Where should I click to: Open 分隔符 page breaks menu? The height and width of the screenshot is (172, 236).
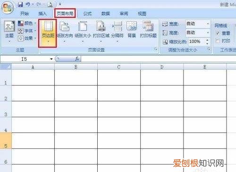[x=118, y=32]
